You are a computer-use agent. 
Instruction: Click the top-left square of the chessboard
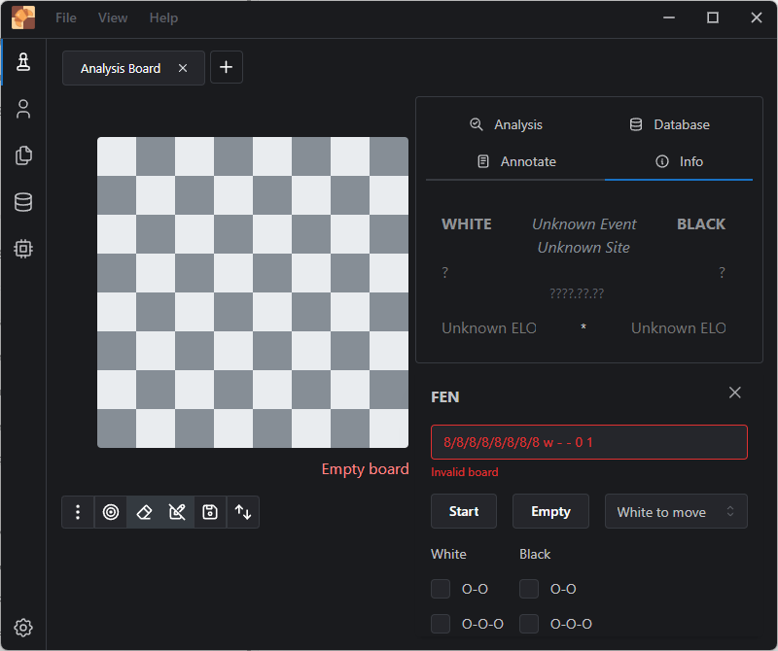point(117,156)
